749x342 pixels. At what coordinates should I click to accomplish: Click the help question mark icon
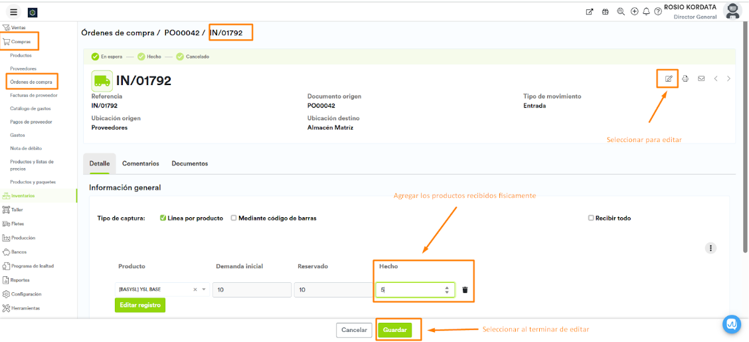click(657, 11)
